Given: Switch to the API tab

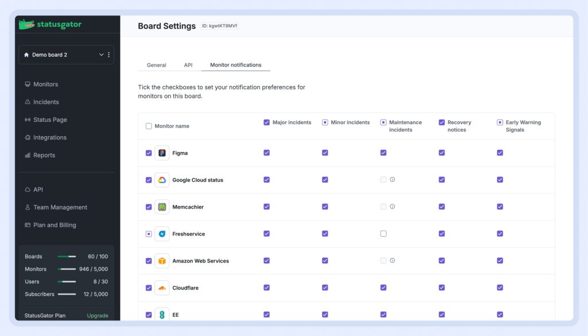Looking at the screenshot, I should tap(188, 65).
